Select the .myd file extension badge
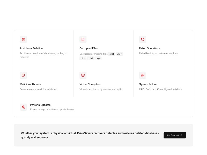 (x=98, y=58)
